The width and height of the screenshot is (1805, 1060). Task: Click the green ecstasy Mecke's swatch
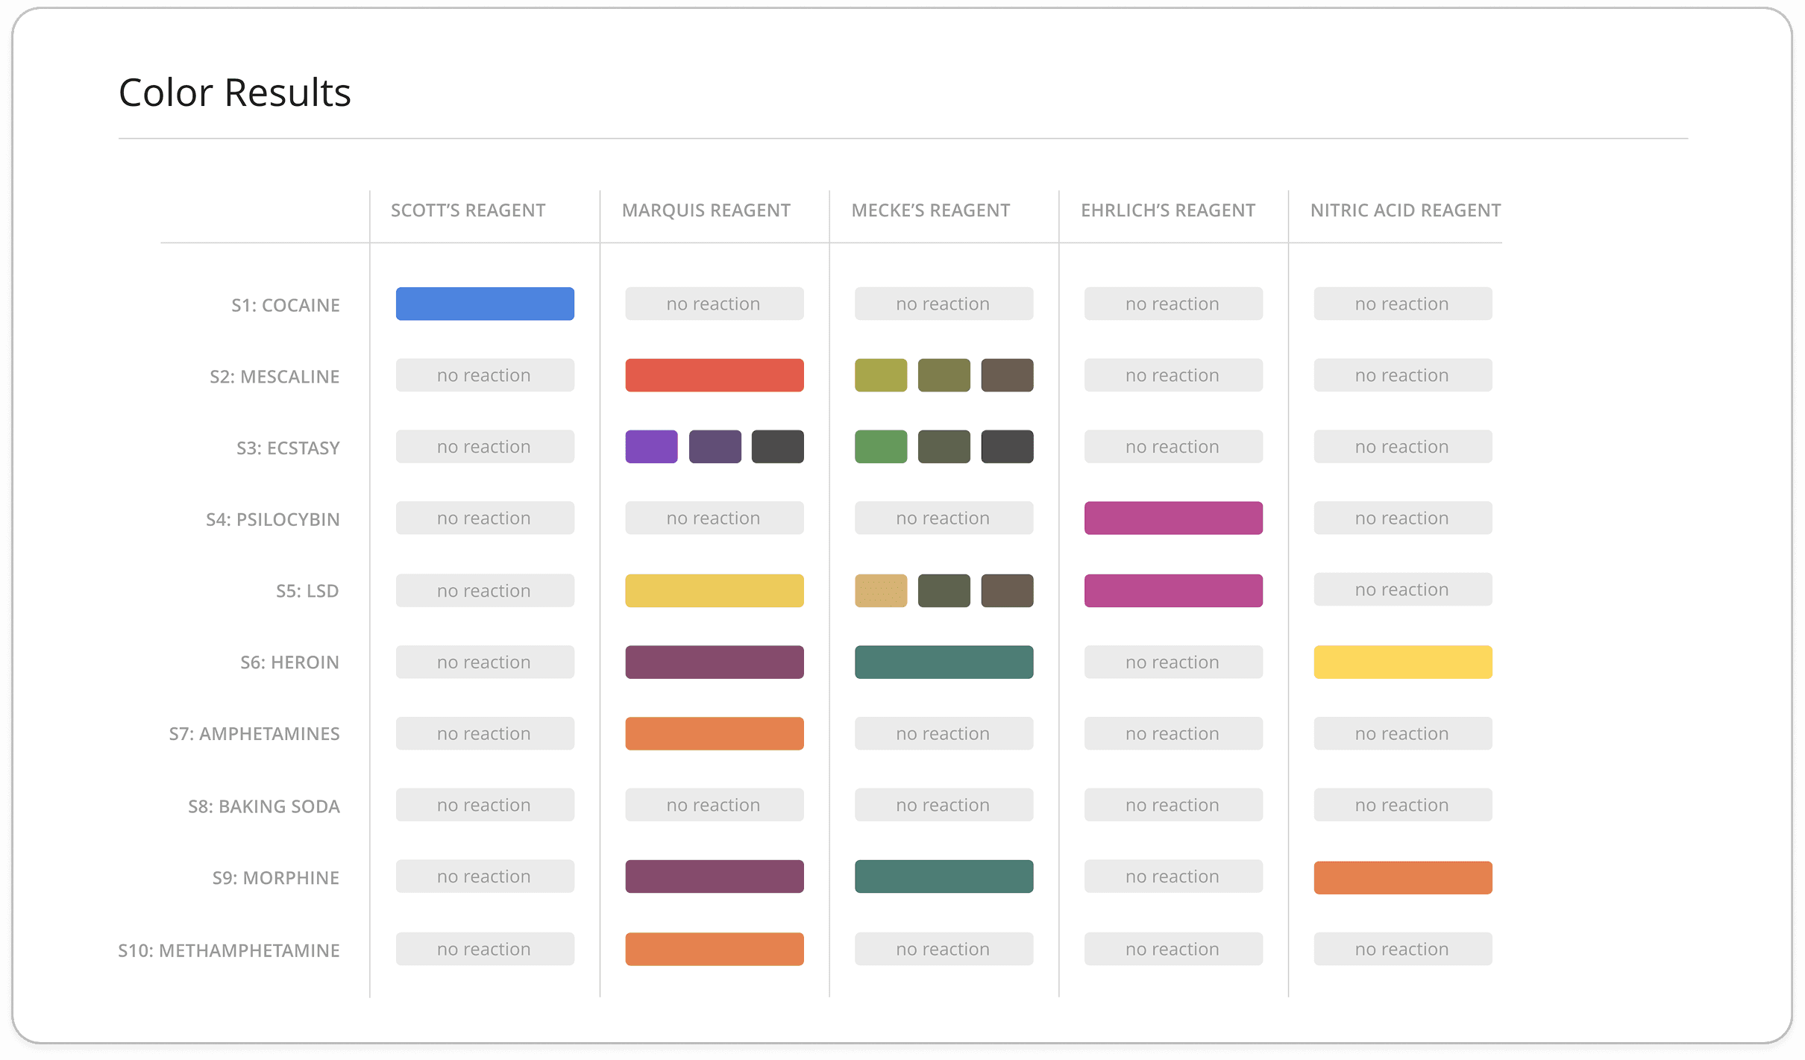(880, 447)
